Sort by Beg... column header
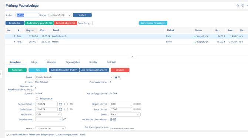The width and height of the screenshot is (248, 138). (x=31, y=30)
